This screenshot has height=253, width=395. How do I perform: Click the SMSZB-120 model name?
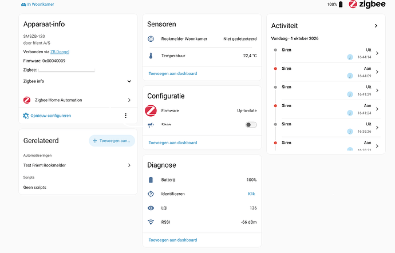34,36
